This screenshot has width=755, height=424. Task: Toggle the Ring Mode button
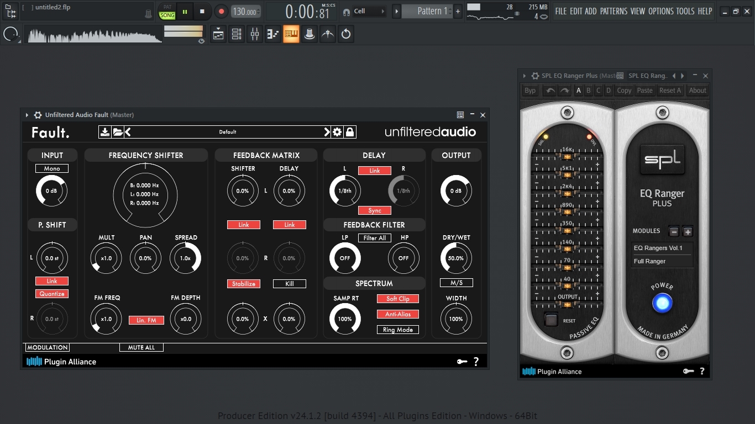pos(398,330)
